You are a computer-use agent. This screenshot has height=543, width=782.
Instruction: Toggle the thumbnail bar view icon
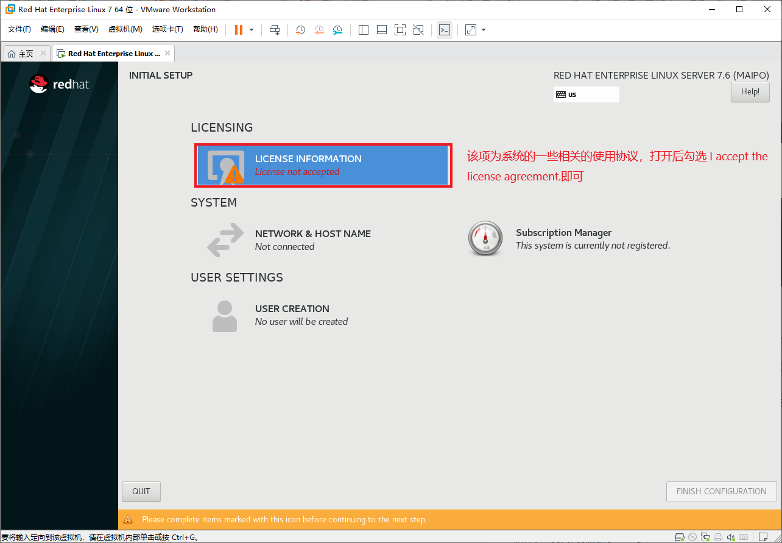click(x=382, y=30)
